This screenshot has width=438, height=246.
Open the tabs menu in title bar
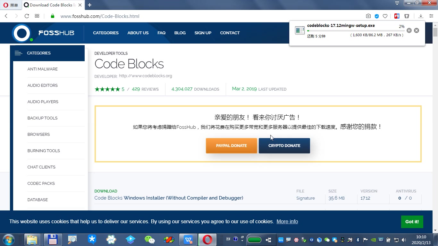pyautogui.click(x=397, y=3)
